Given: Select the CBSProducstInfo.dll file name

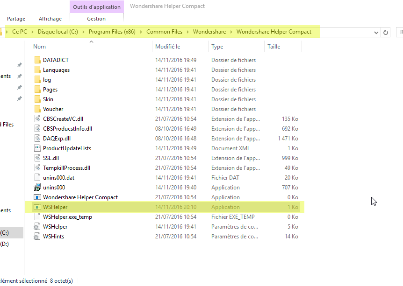Looking at the screenshot, I should point(68,129).
